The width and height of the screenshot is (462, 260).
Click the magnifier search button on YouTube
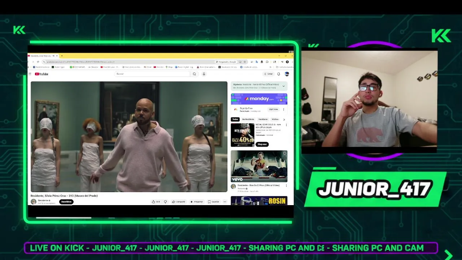pos(194,74)
